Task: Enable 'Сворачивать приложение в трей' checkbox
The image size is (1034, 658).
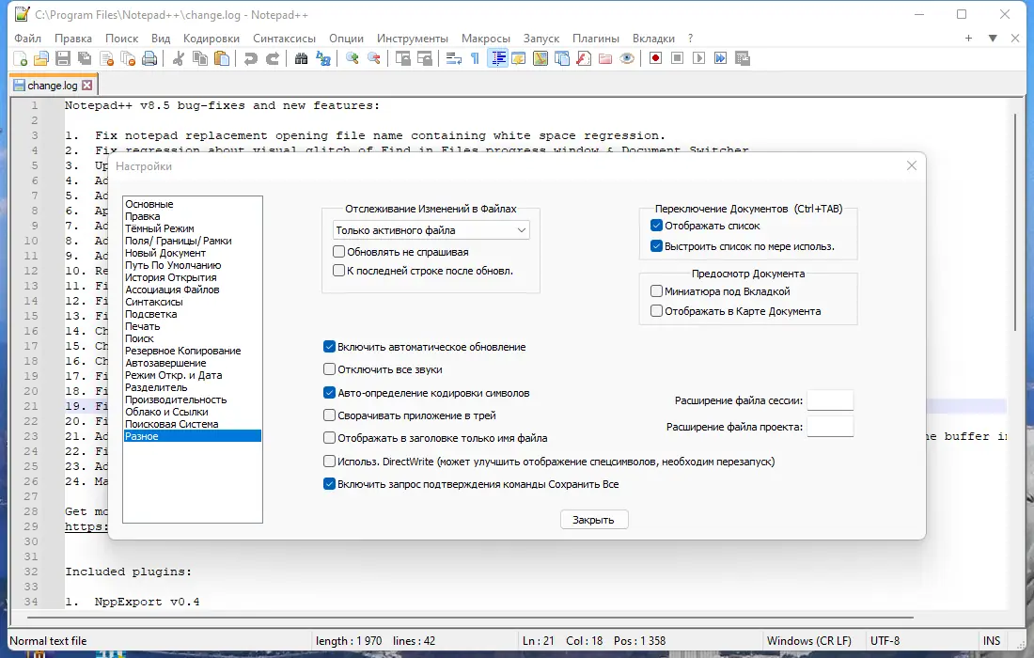Action: [x=330, y=415]
